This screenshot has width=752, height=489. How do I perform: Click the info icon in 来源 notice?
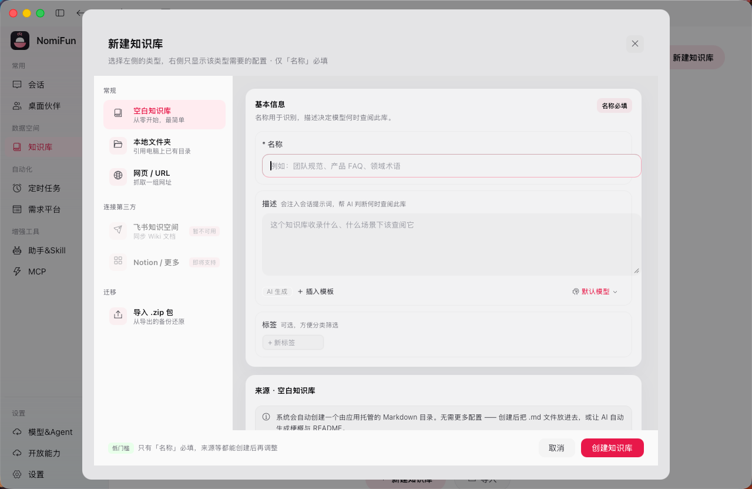[x=266, y=417]
